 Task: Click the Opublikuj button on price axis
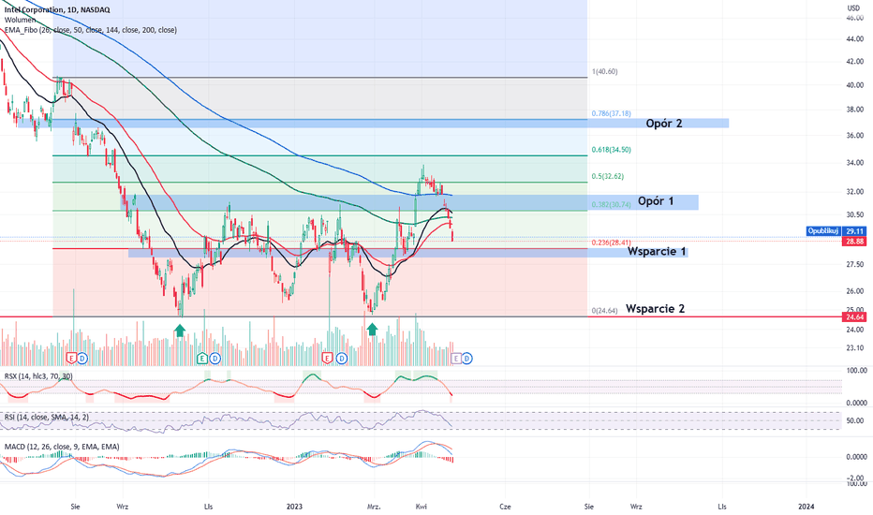[823, 231]
